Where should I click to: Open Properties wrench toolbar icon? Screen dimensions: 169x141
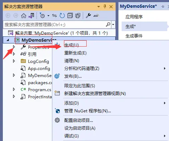88,16
